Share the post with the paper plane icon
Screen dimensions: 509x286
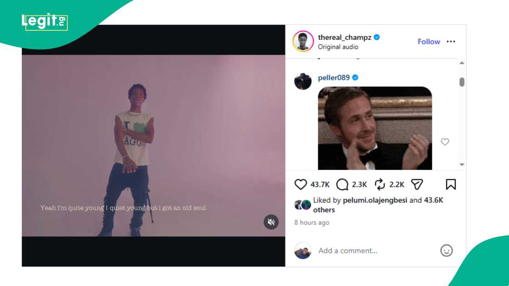[x=417, y=184]
